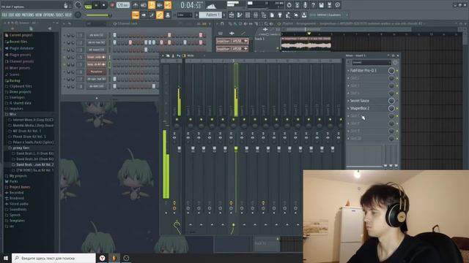
Task: Toggle the orange link/multilink controllers icon
Action: (160, 15)
